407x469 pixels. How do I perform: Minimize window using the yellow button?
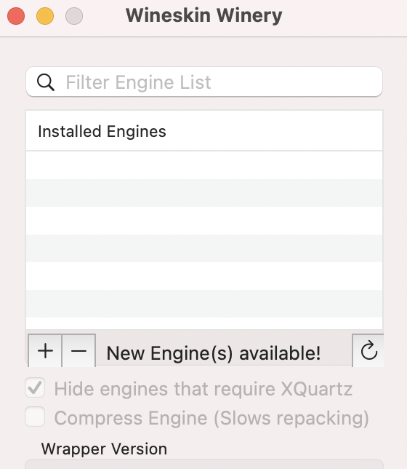point(45,16)
